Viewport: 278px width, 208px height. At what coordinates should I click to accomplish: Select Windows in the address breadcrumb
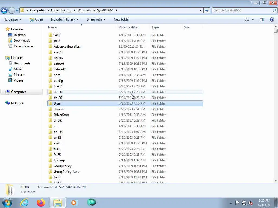coord(84,10)
